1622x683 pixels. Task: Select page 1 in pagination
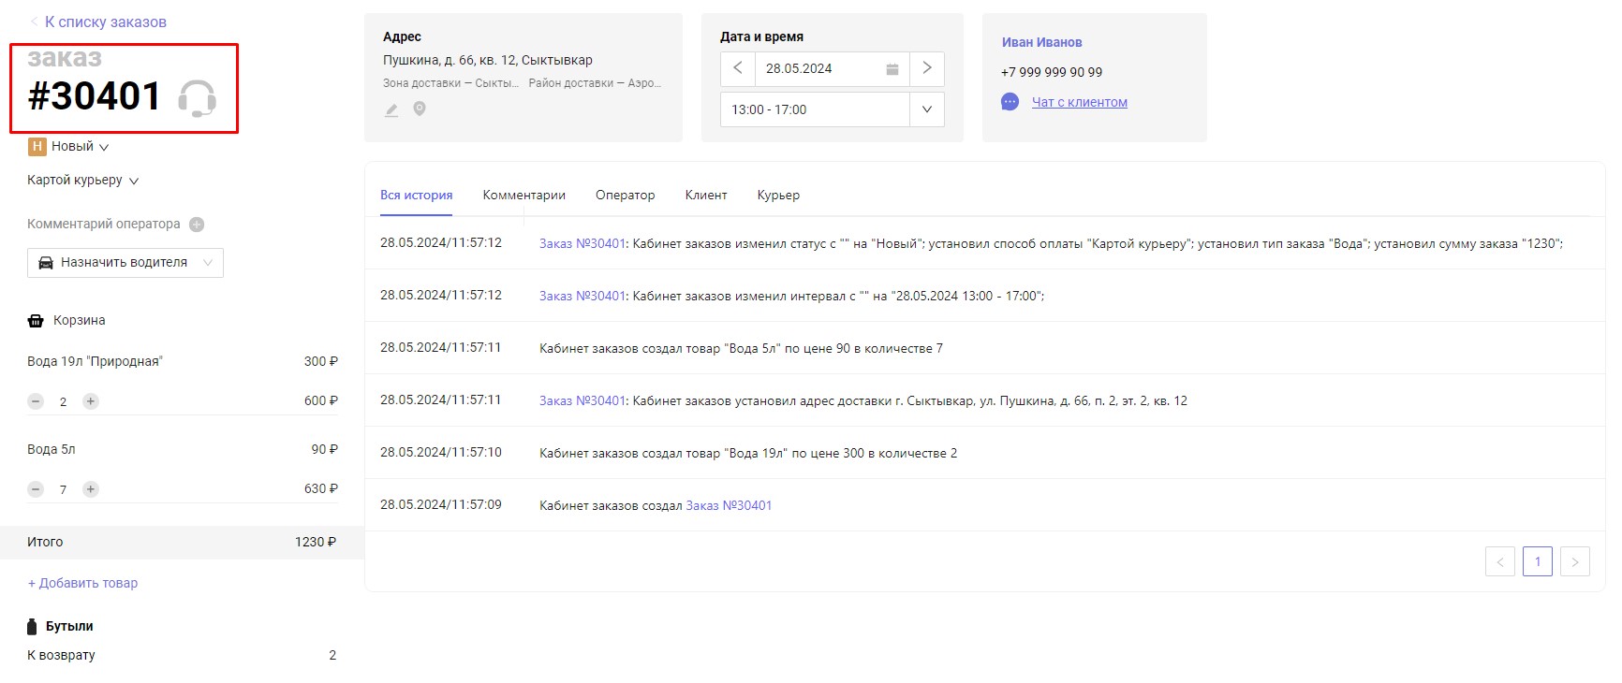(1538, 561)
